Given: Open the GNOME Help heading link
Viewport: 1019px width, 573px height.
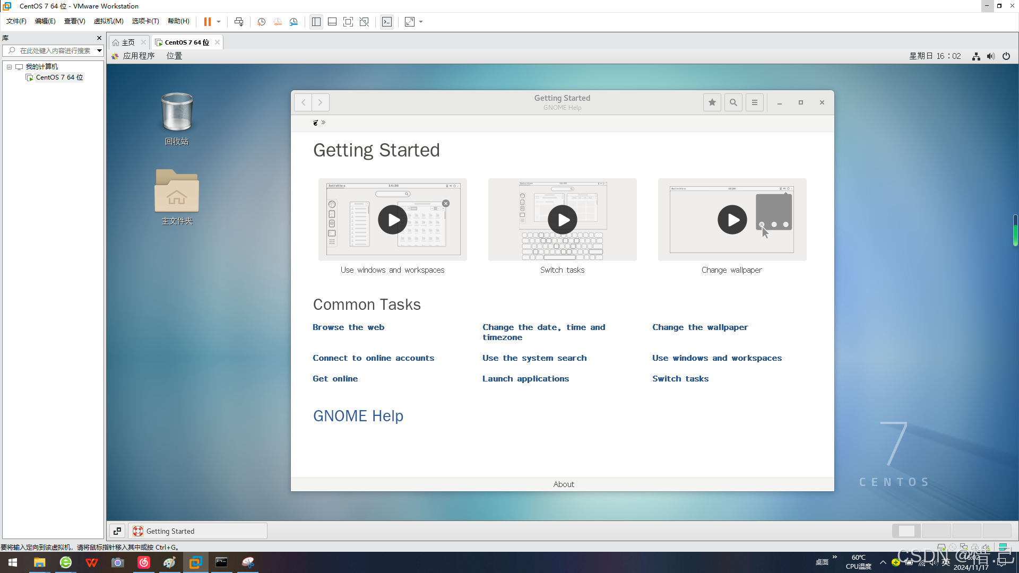Looking at the screenshot, I should tap(358, 416).
